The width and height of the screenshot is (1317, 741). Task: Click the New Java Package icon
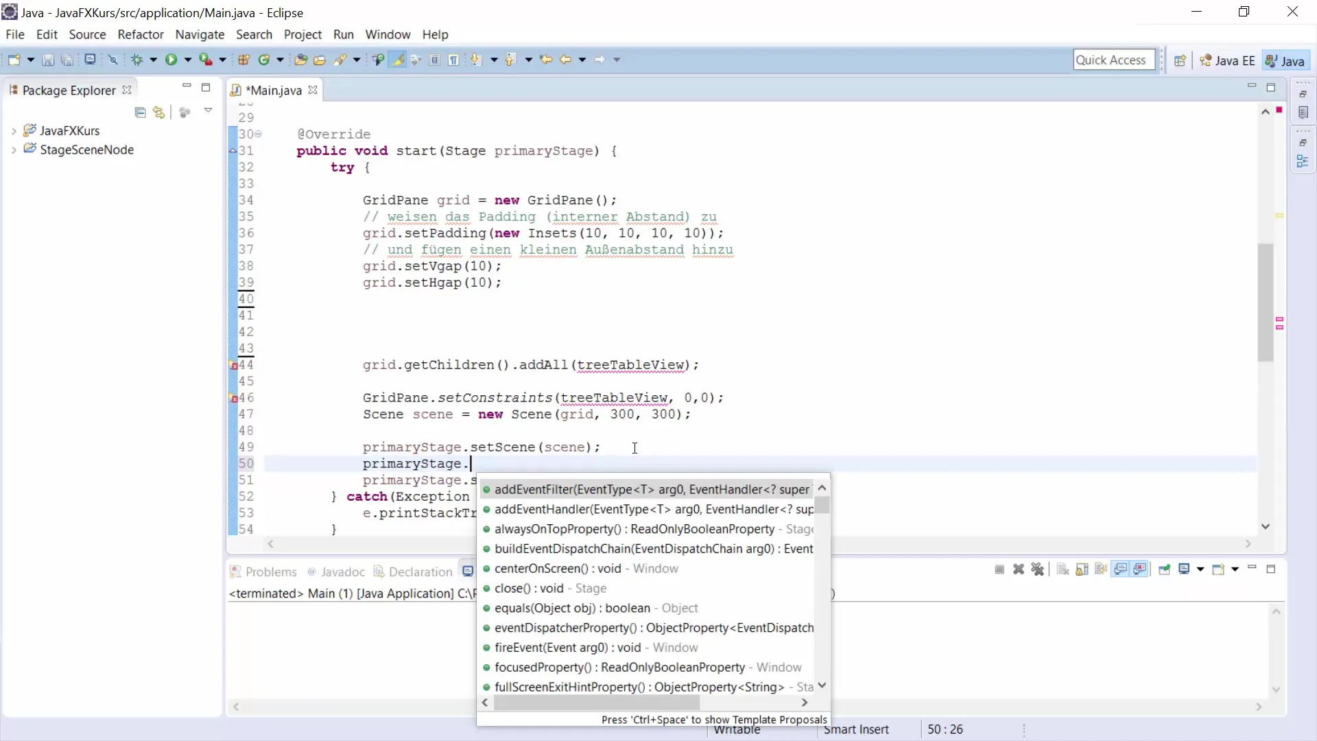pos(244,60)
